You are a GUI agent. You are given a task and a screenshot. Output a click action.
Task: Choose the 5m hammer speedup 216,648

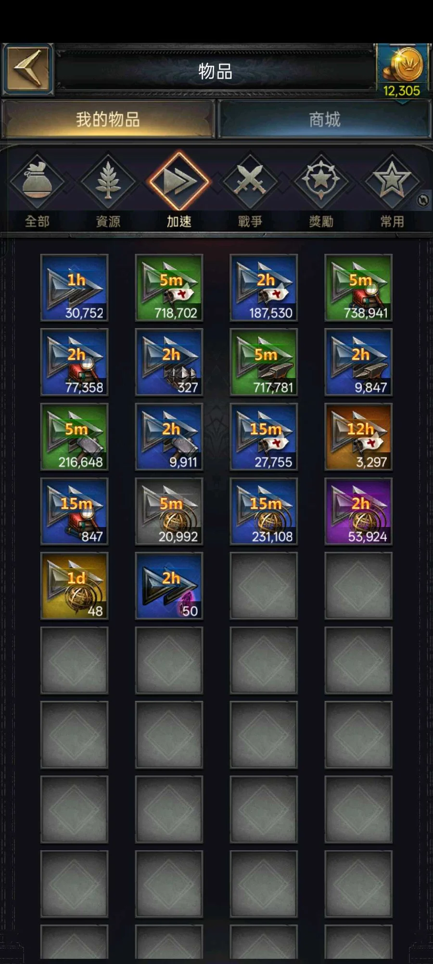pyautogui.click(x=75, y=437)
